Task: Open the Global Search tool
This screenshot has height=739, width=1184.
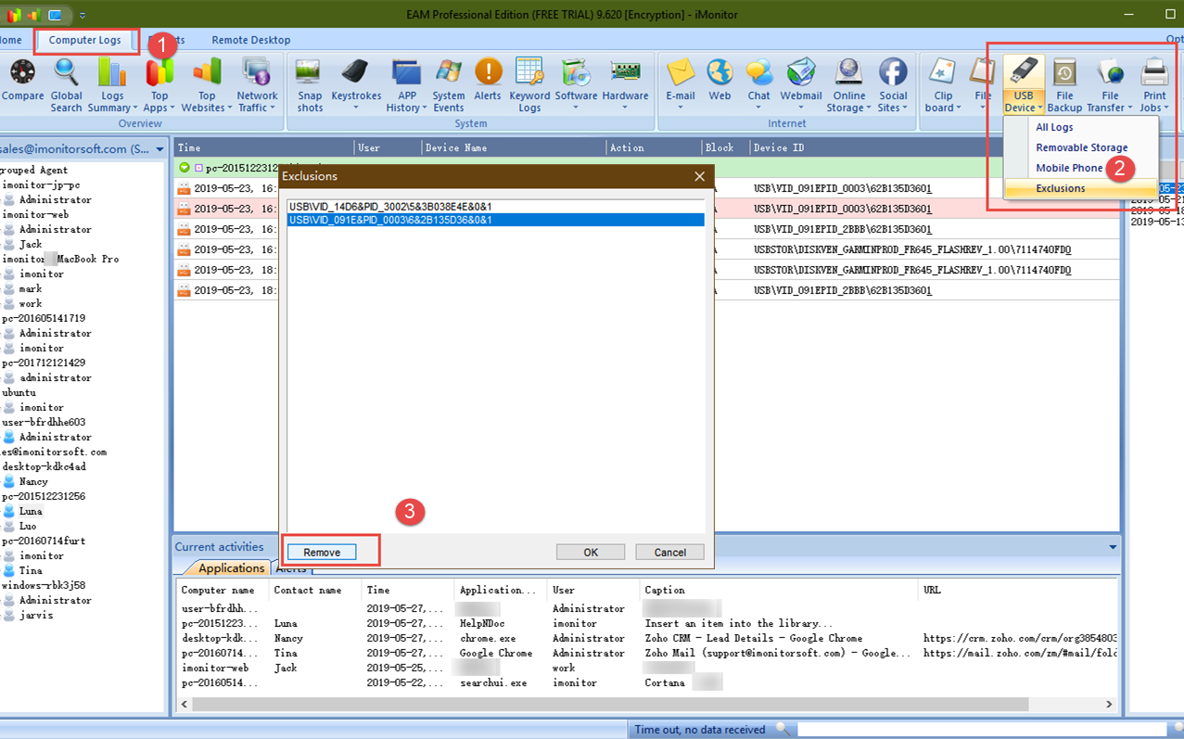Action: [x=66, y=84]
